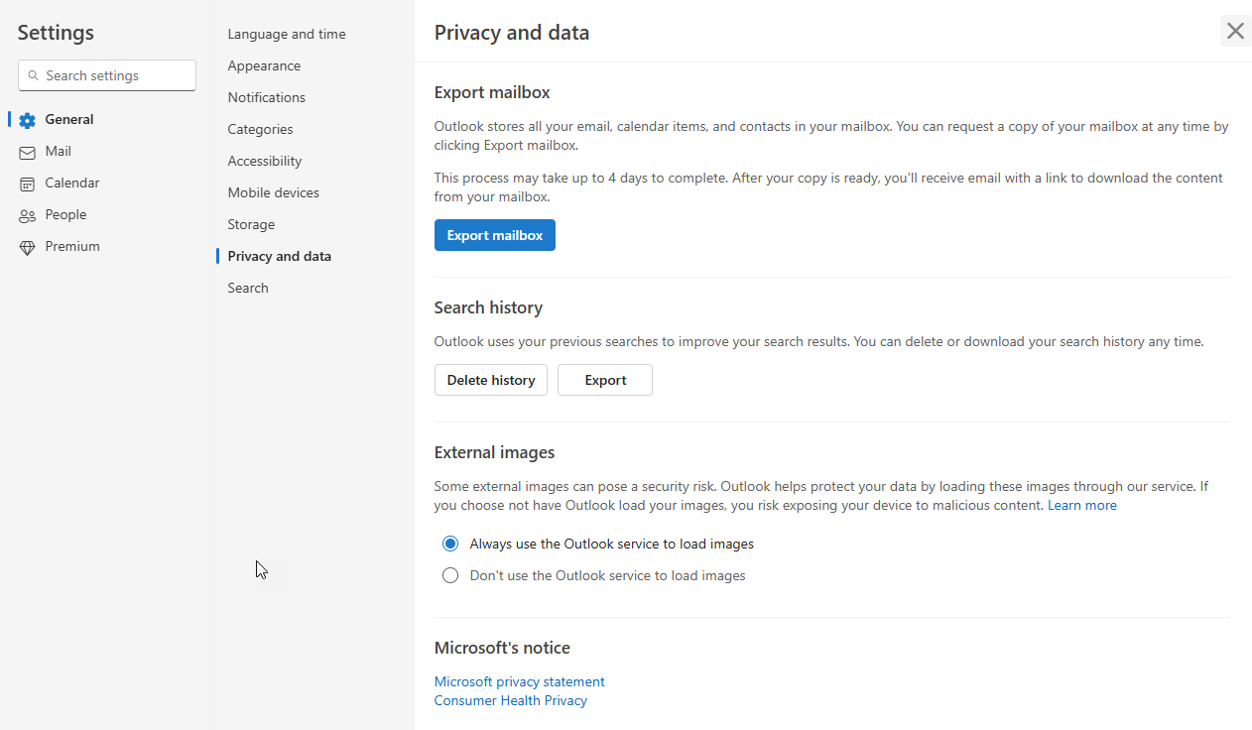Export search history with Export button

point(605,380)
